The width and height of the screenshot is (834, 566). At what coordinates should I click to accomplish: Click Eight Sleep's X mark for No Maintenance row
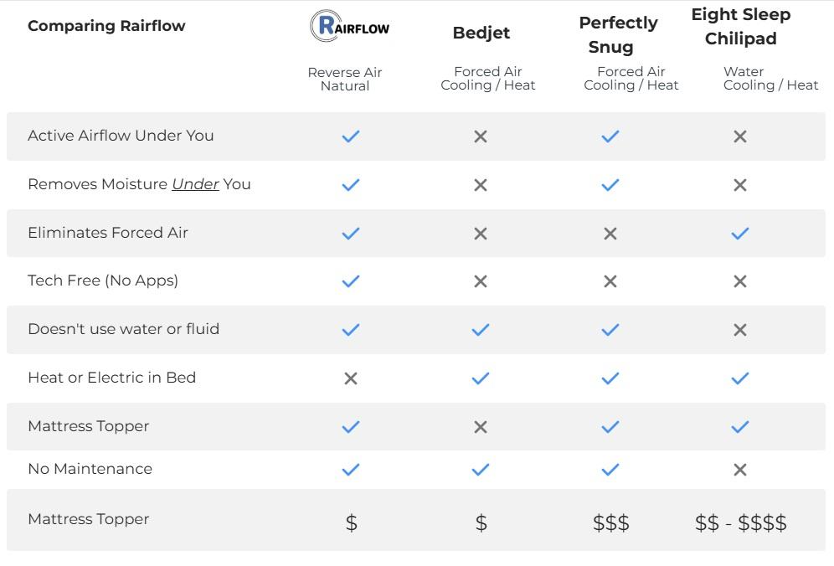[740, 470]
